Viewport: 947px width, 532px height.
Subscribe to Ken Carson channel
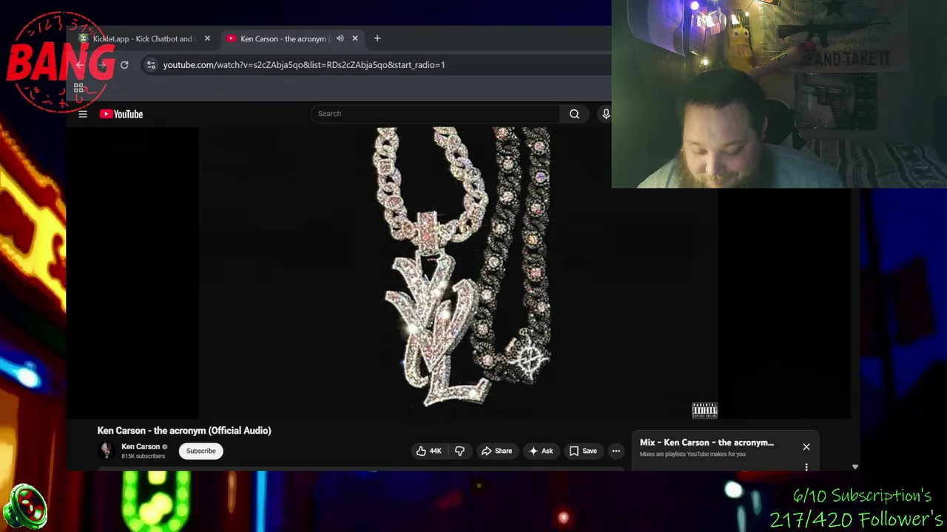click(x=201, y=451)
